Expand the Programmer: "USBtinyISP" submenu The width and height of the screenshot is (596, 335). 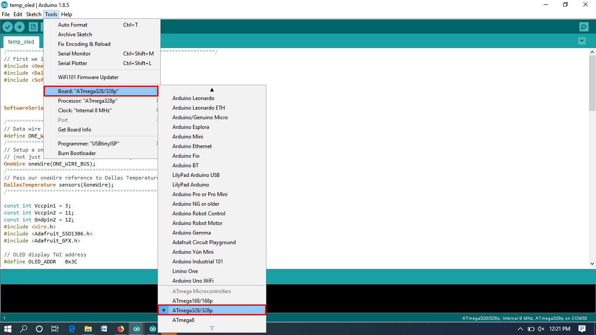102,144
